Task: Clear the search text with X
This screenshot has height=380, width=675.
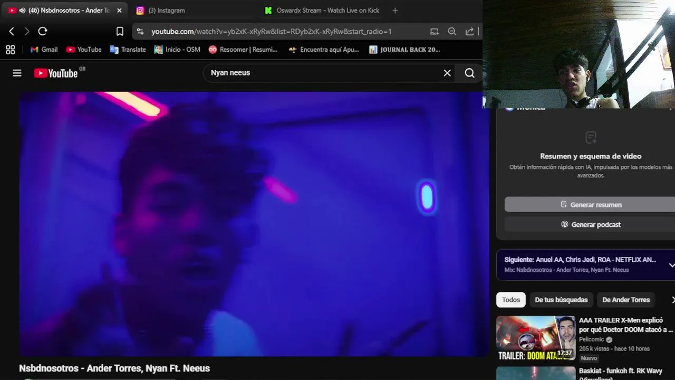Action: [447, 73]
